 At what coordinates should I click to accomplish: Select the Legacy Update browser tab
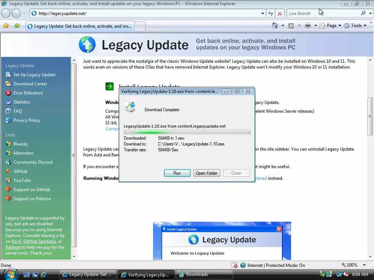(x=80, y=26)
